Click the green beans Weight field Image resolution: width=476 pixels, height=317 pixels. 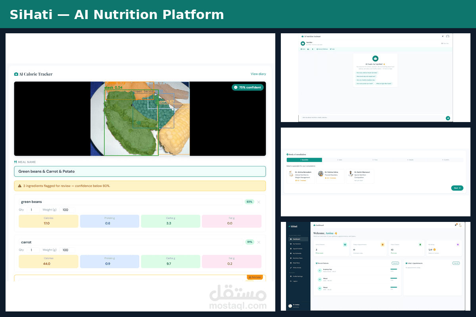click(x=67, y=210)
